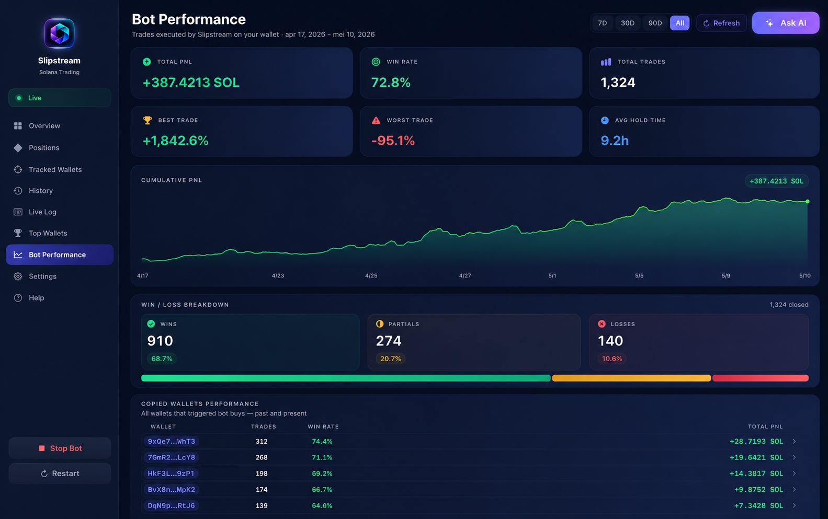This screenshot has width=828, height=519.
Task: Click the 68.7% wins percentage badge
Action: pyautogui.click(x=162, y=359)
